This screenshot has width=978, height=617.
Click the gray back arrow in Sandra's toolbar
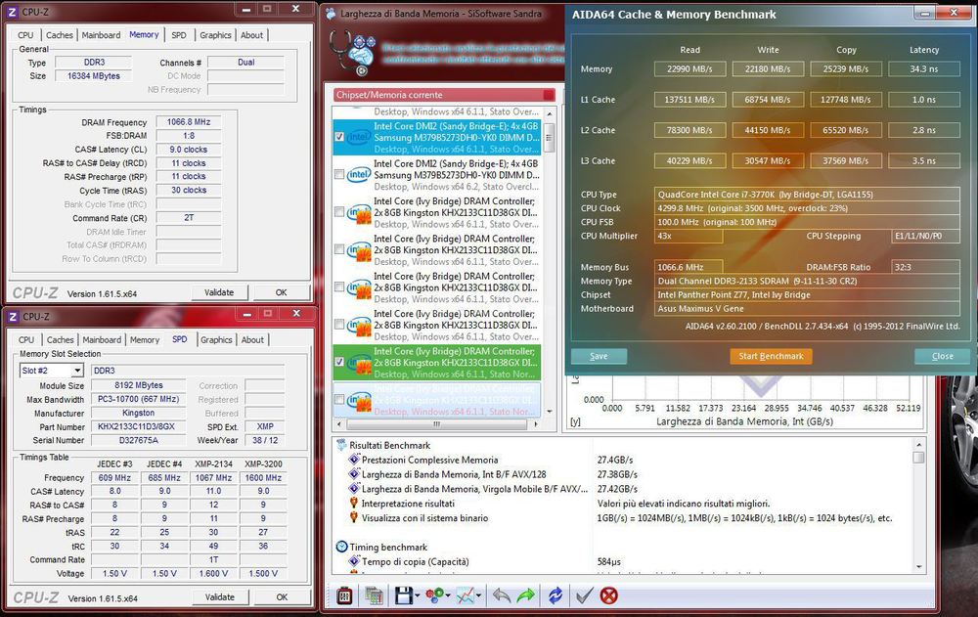[x=502, y=595]
